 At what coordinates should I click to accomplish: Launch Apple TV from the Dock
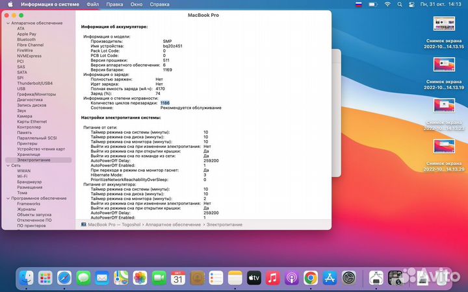(253, 278)
